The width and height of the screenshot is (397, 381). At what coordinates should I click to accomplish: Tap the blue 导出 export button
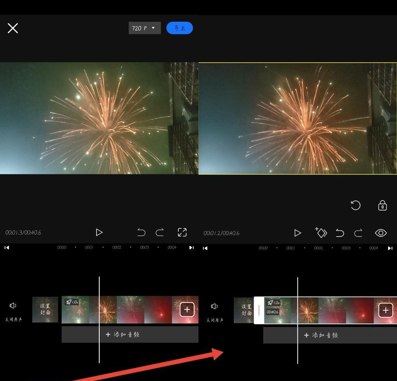(x=180, y=28)
